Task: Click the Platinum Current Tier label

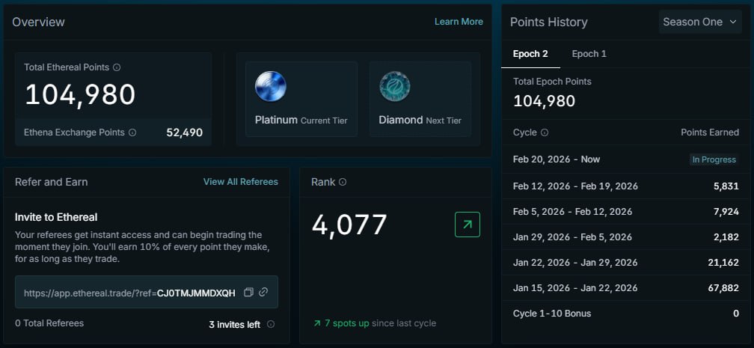Action: 301,120
